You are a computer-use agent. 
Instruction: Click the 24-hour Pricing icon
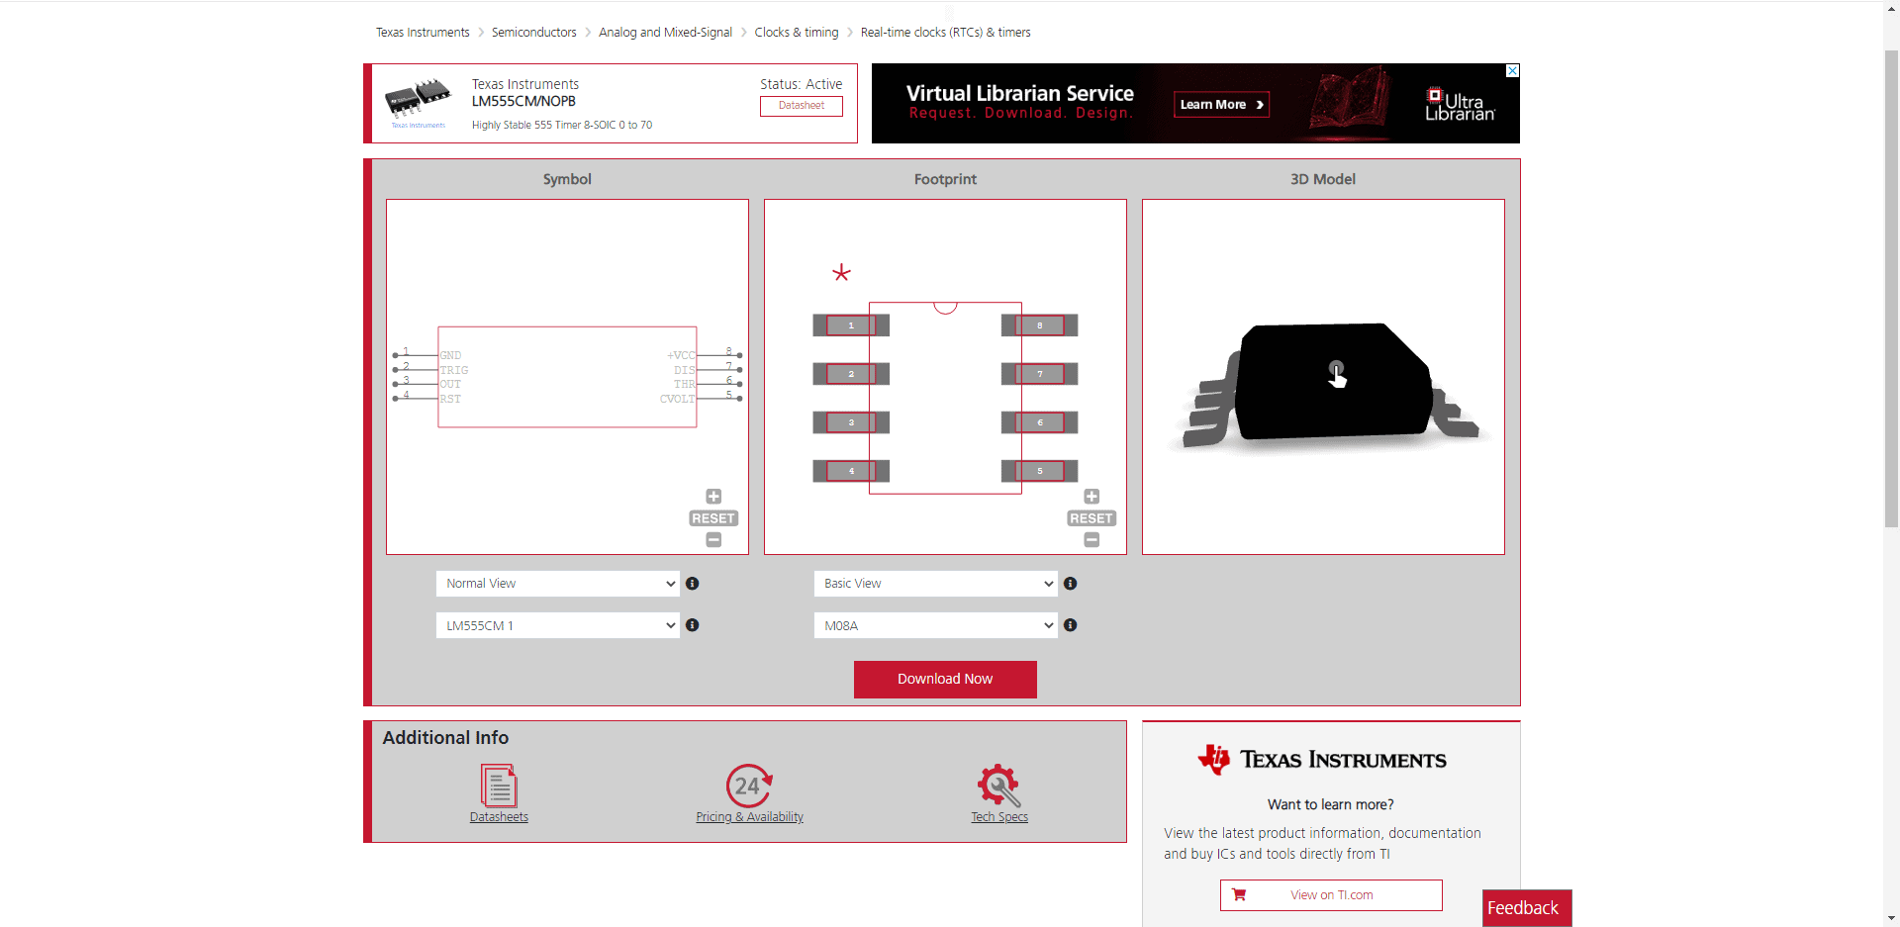coord(749,786)
